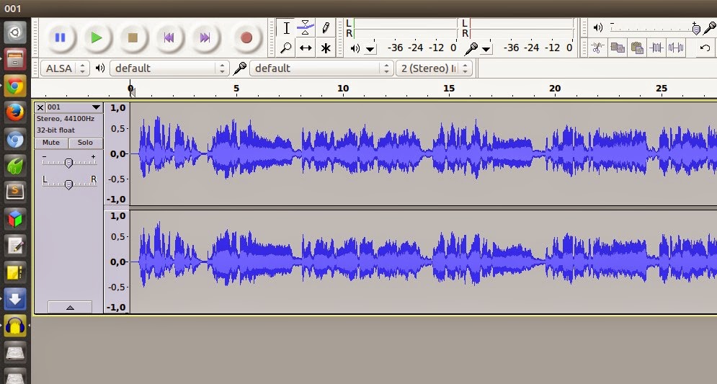Select the Zoom magnifier tool
Viewport: 717px width, 384px height.
(x=286, y=48)
